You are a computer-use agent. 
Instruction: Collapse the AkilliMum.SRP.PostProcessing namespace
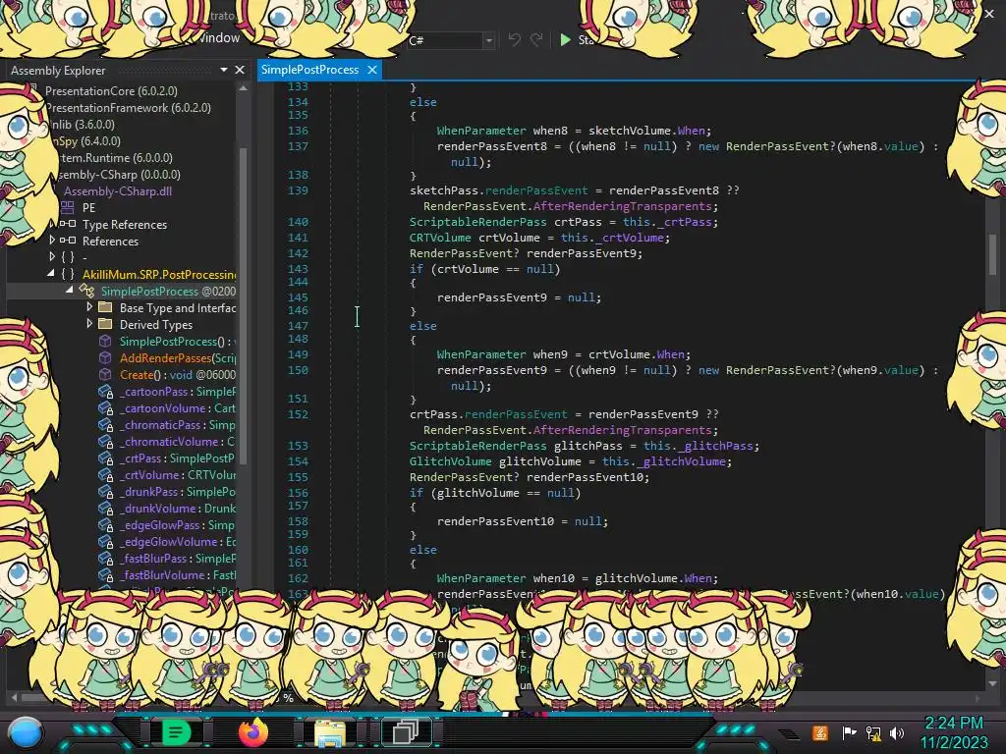tap(51, 273)
